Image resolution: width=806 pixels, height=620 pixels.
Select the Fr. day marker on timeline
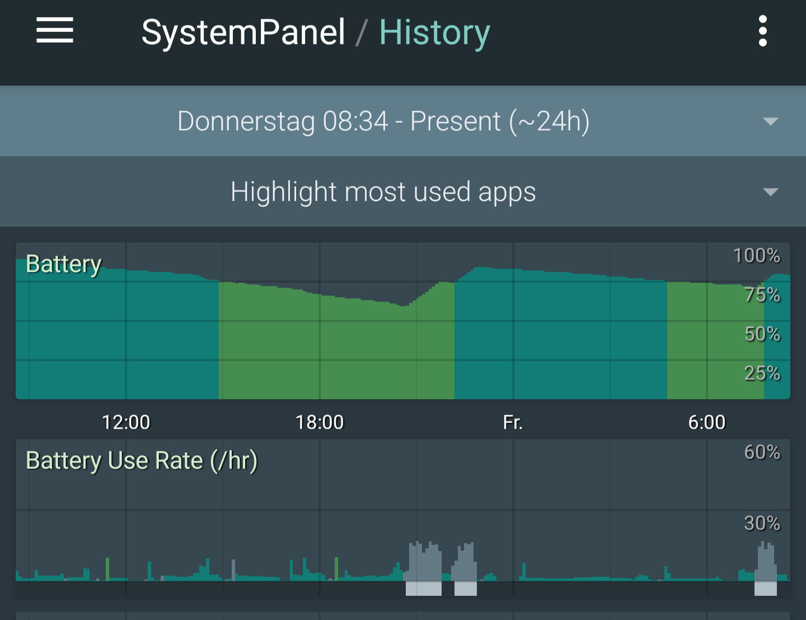point(513,422)
